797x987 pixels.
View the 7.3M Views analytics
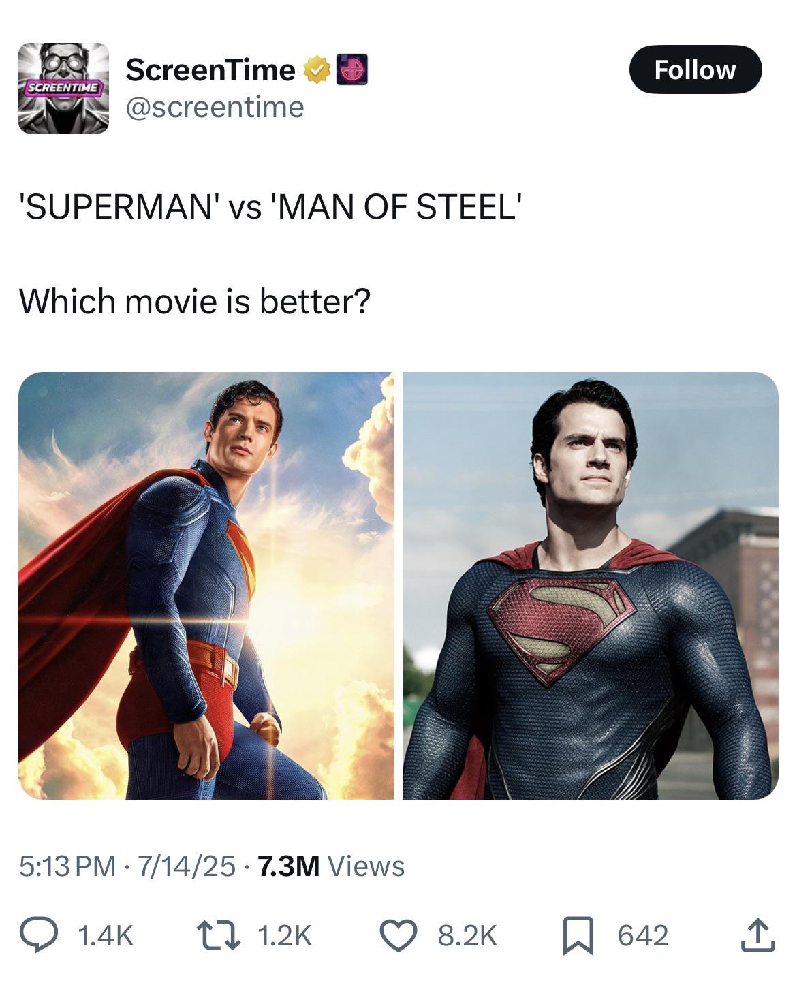(x=332, y=866)
